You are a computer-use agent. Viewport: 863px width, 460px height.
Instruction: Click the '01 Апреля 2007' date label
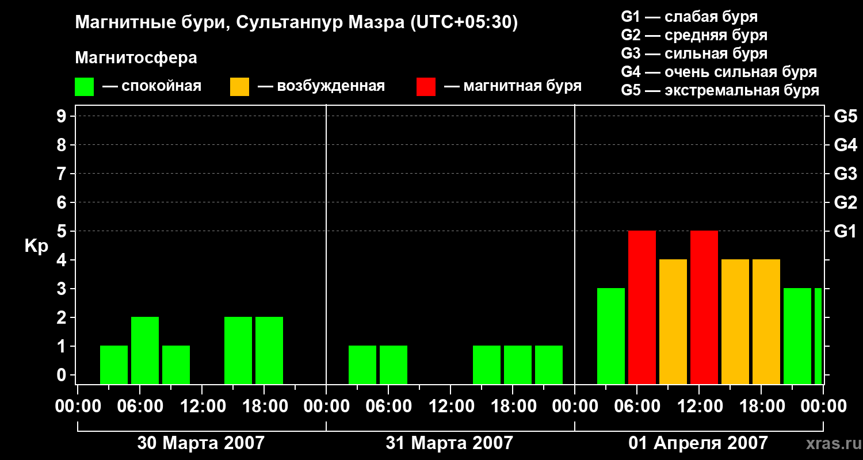click(x=698, y=443)
